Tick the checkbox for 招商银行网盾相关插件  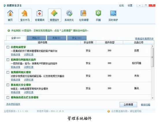click(x=8, y=60)
